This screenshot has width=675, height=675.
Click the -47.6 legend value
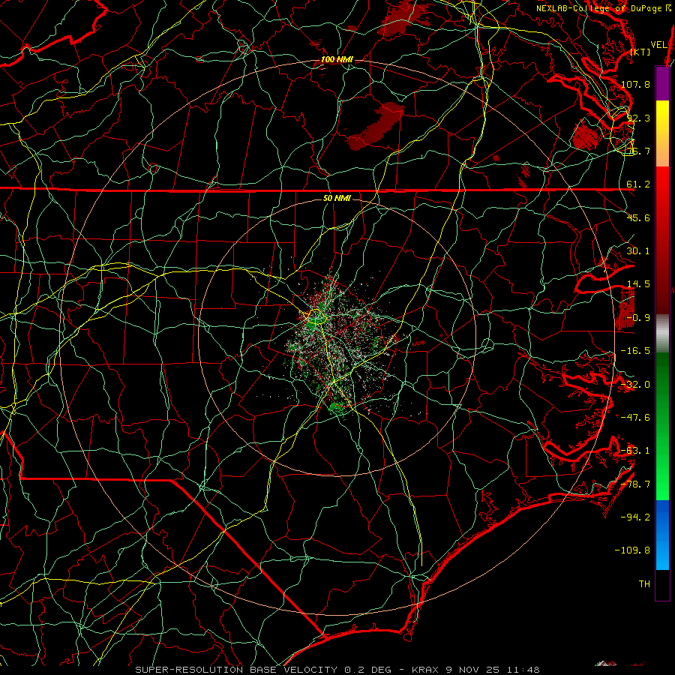pos(635,418)
